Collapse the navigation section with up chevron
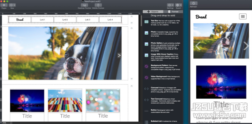 (132, 16)
